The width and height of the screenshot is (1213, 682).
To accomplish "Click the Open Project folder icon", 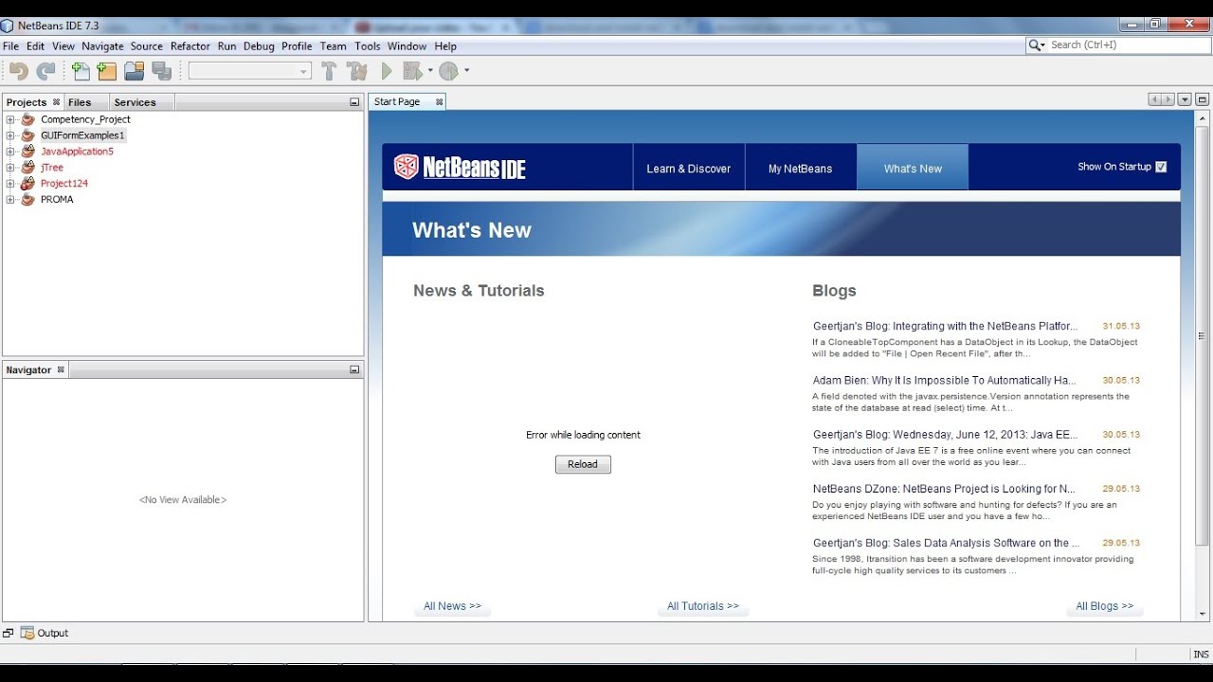I will pyautogui.click(x=134, y=71).
